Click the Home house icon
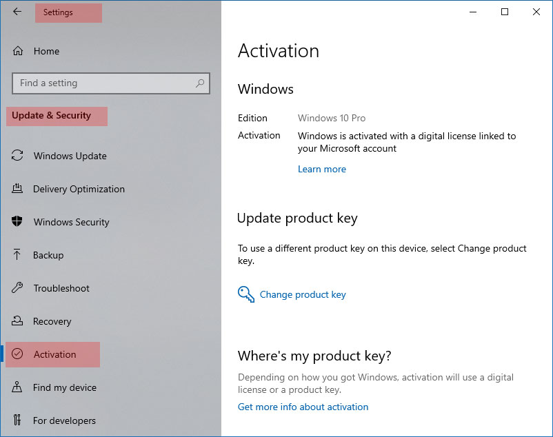This screenshot has width=553, height=437. [x=18, y=51]
